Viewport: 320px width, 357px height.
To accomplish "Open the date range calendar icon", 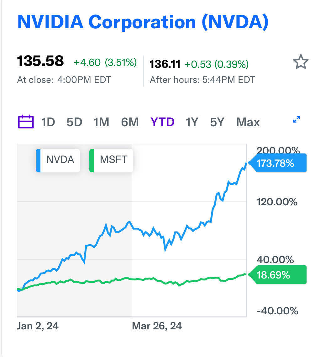I will tap(26, 122).
